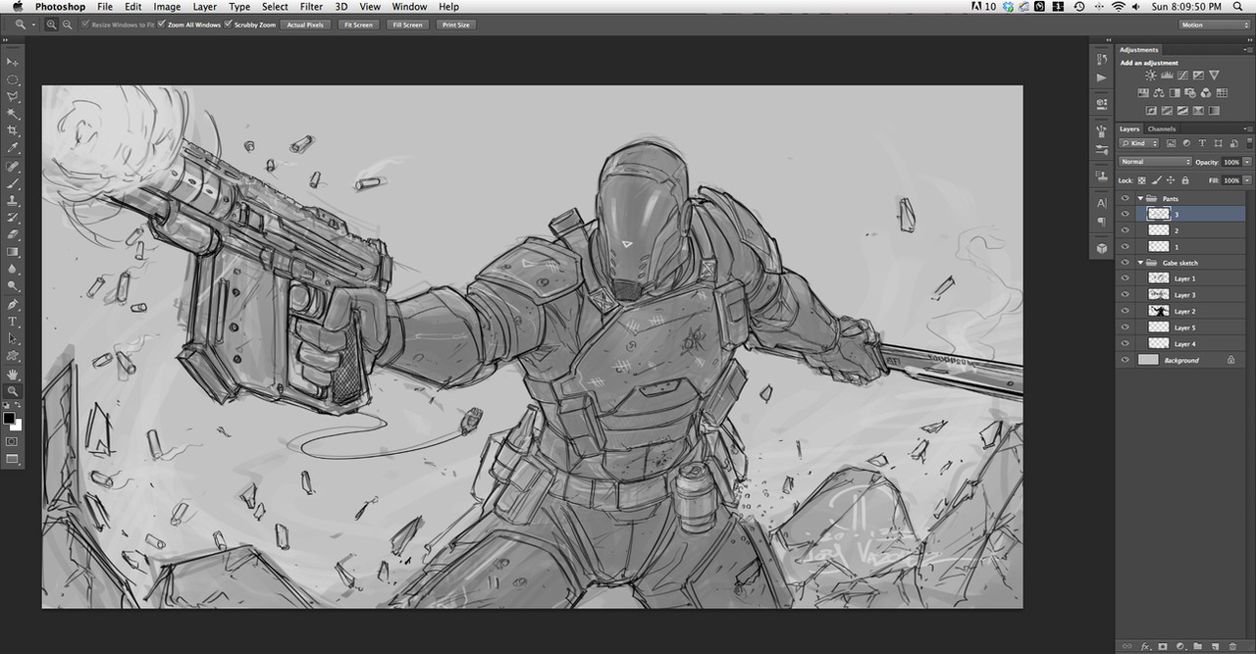The height and width of the screenshot is (654, 1256).
Task: Open the Opacity slider dropdown arrow
Action: click(x=1247, y=162)
